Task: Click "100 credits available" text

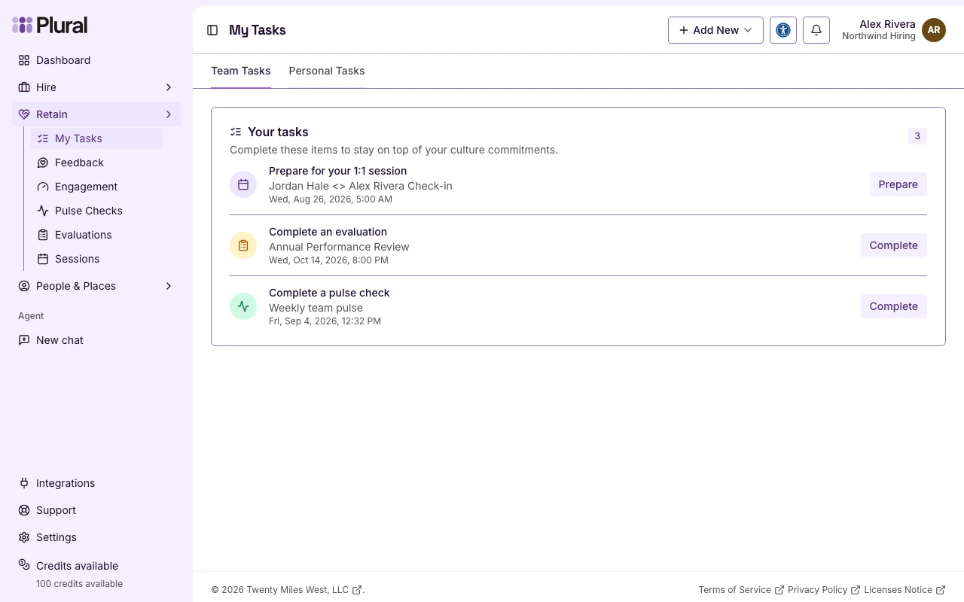Action: click(79, 584)
